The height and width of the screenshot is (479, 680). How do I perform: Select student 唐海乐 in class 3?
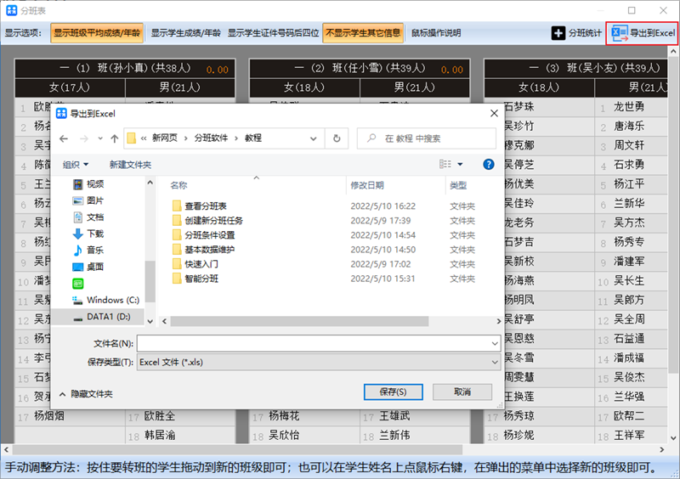pos(629,127)
